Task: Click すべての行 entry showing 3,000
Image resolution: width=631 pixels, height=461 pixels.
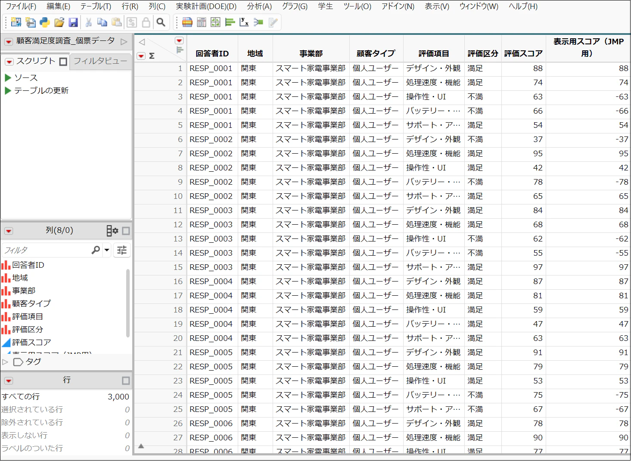Action: tap(65, 397)
